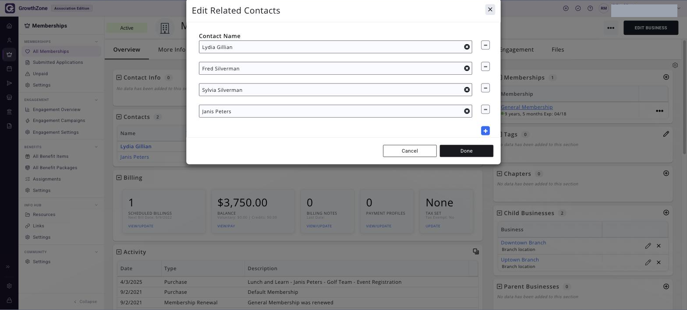Open the activity popout icon
The image size is (687, 310).
coord(476,251)
